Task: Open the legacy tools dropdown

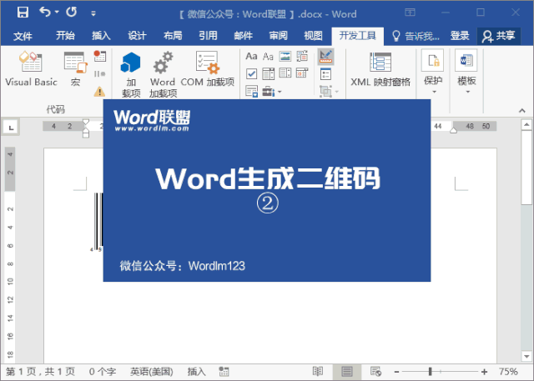Action: [x=272, y=91]
